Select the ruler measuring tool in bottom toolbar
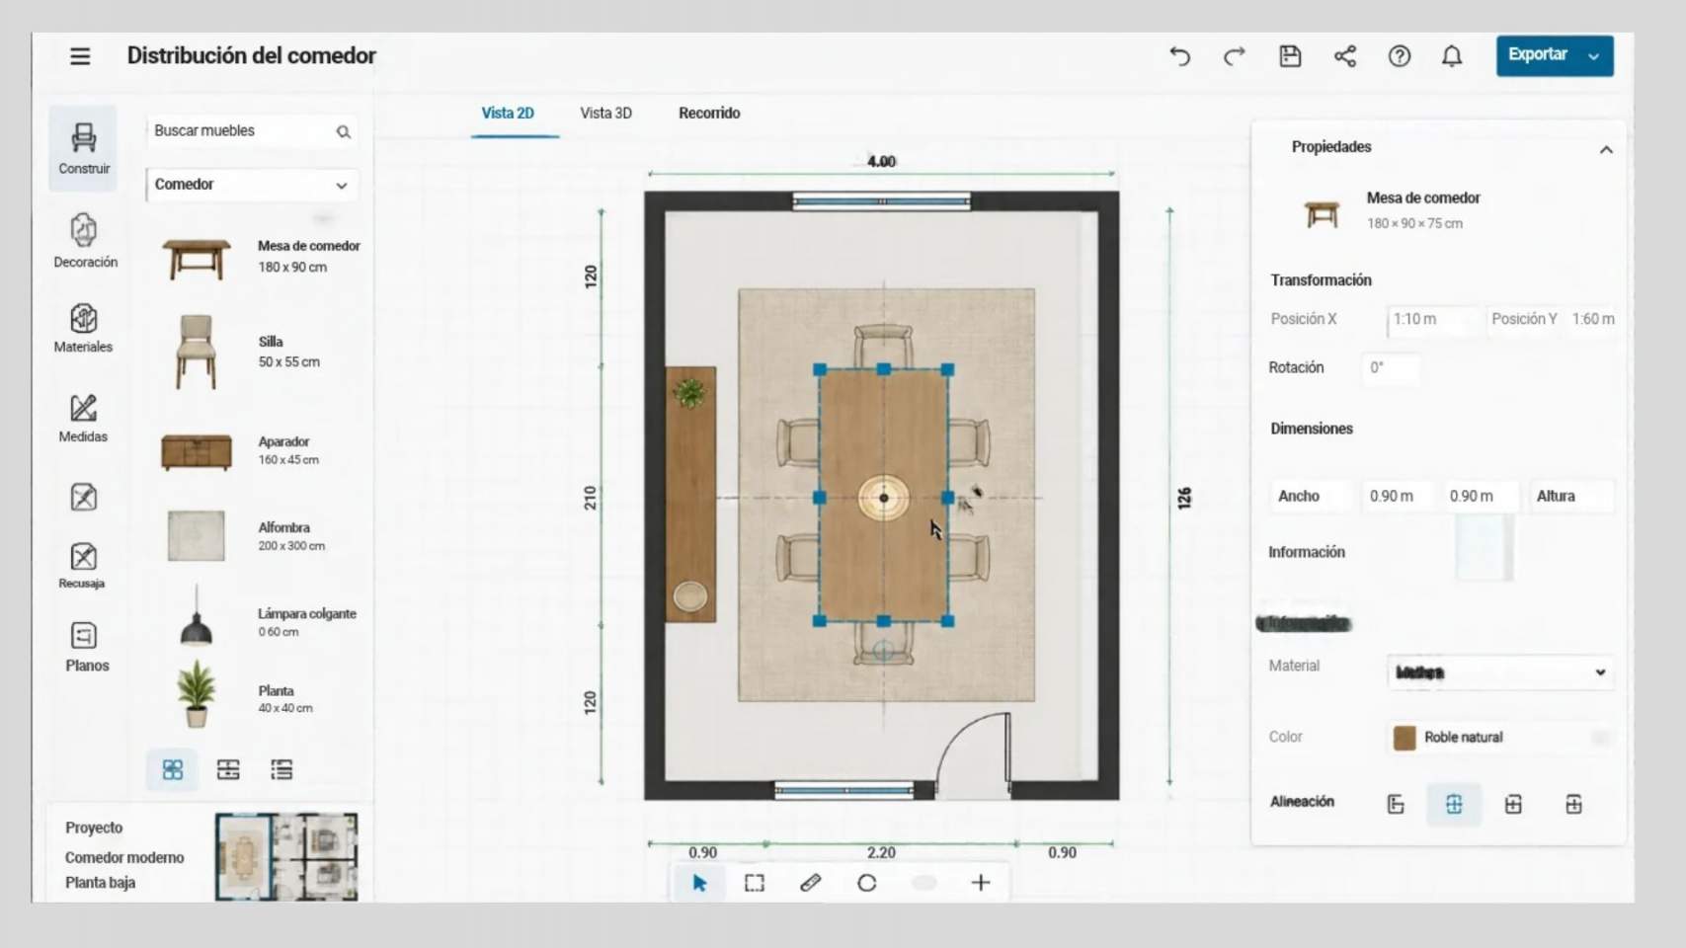The width and height of the screenshot is (1686, 948). [x=810, y=883]
